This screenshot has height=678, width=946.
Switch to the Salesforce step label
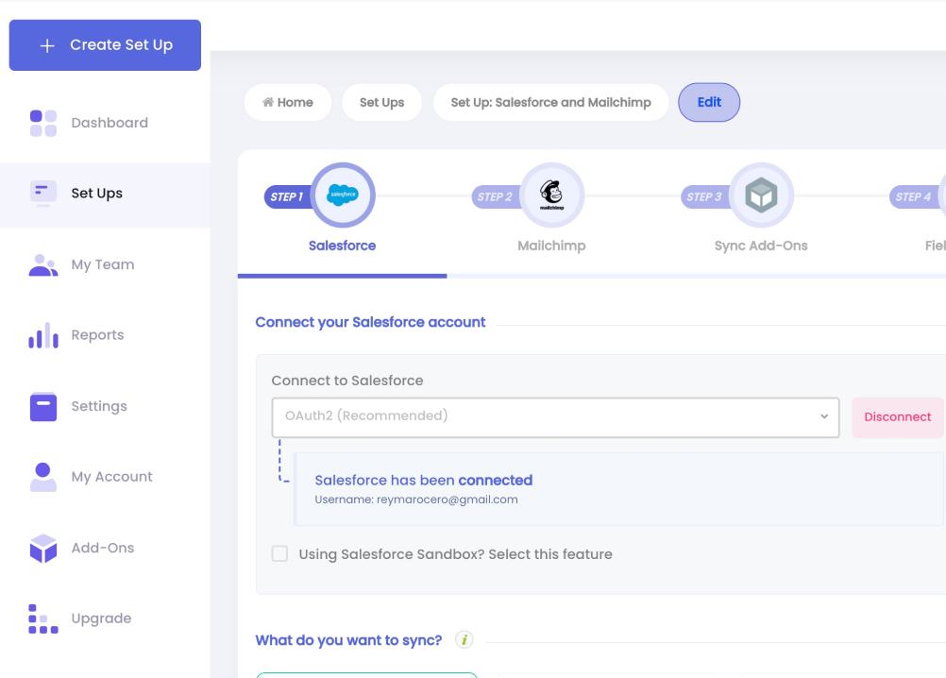click(x=342, y=246)
